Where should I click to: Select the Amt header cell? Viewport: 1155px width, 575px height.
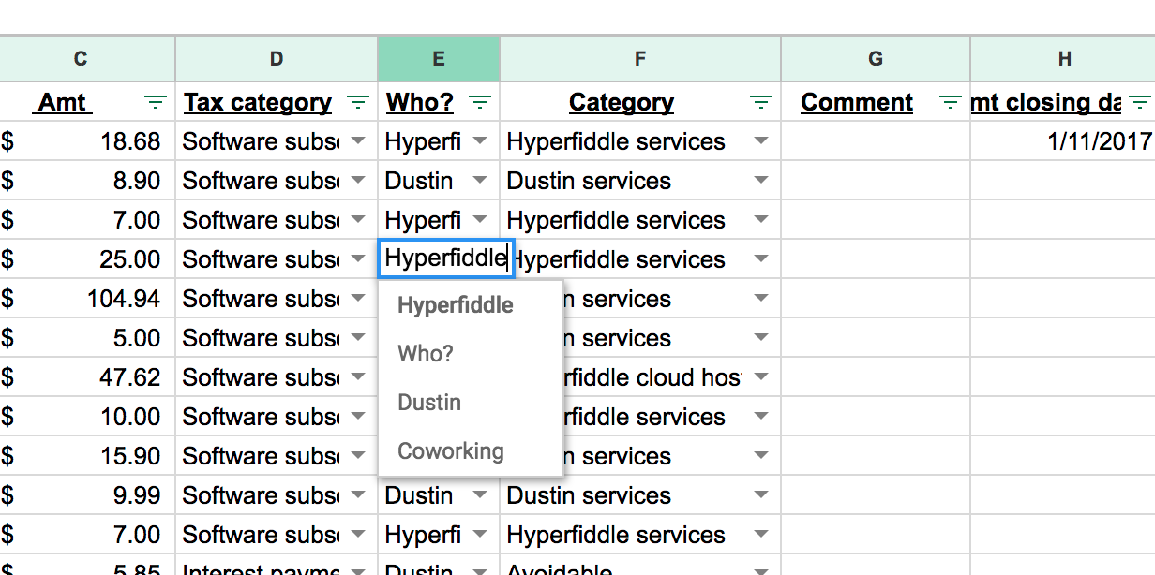tap(87, 102)
